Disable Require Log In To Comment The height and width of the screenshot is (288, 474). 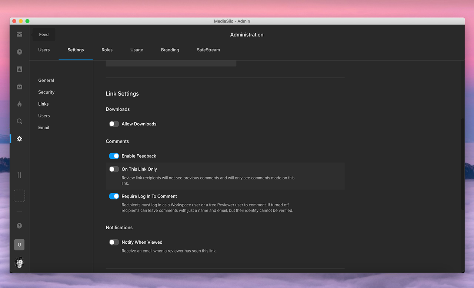point(114,196)
